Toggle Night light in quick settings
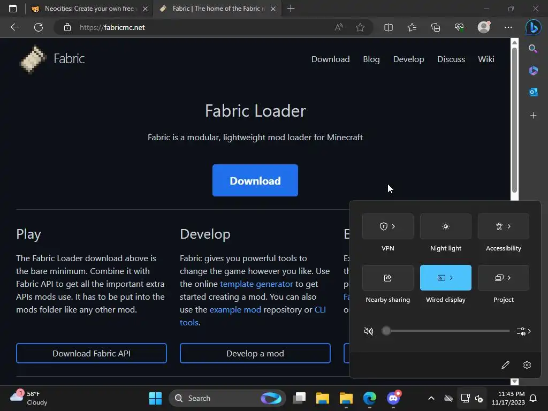 446,226
